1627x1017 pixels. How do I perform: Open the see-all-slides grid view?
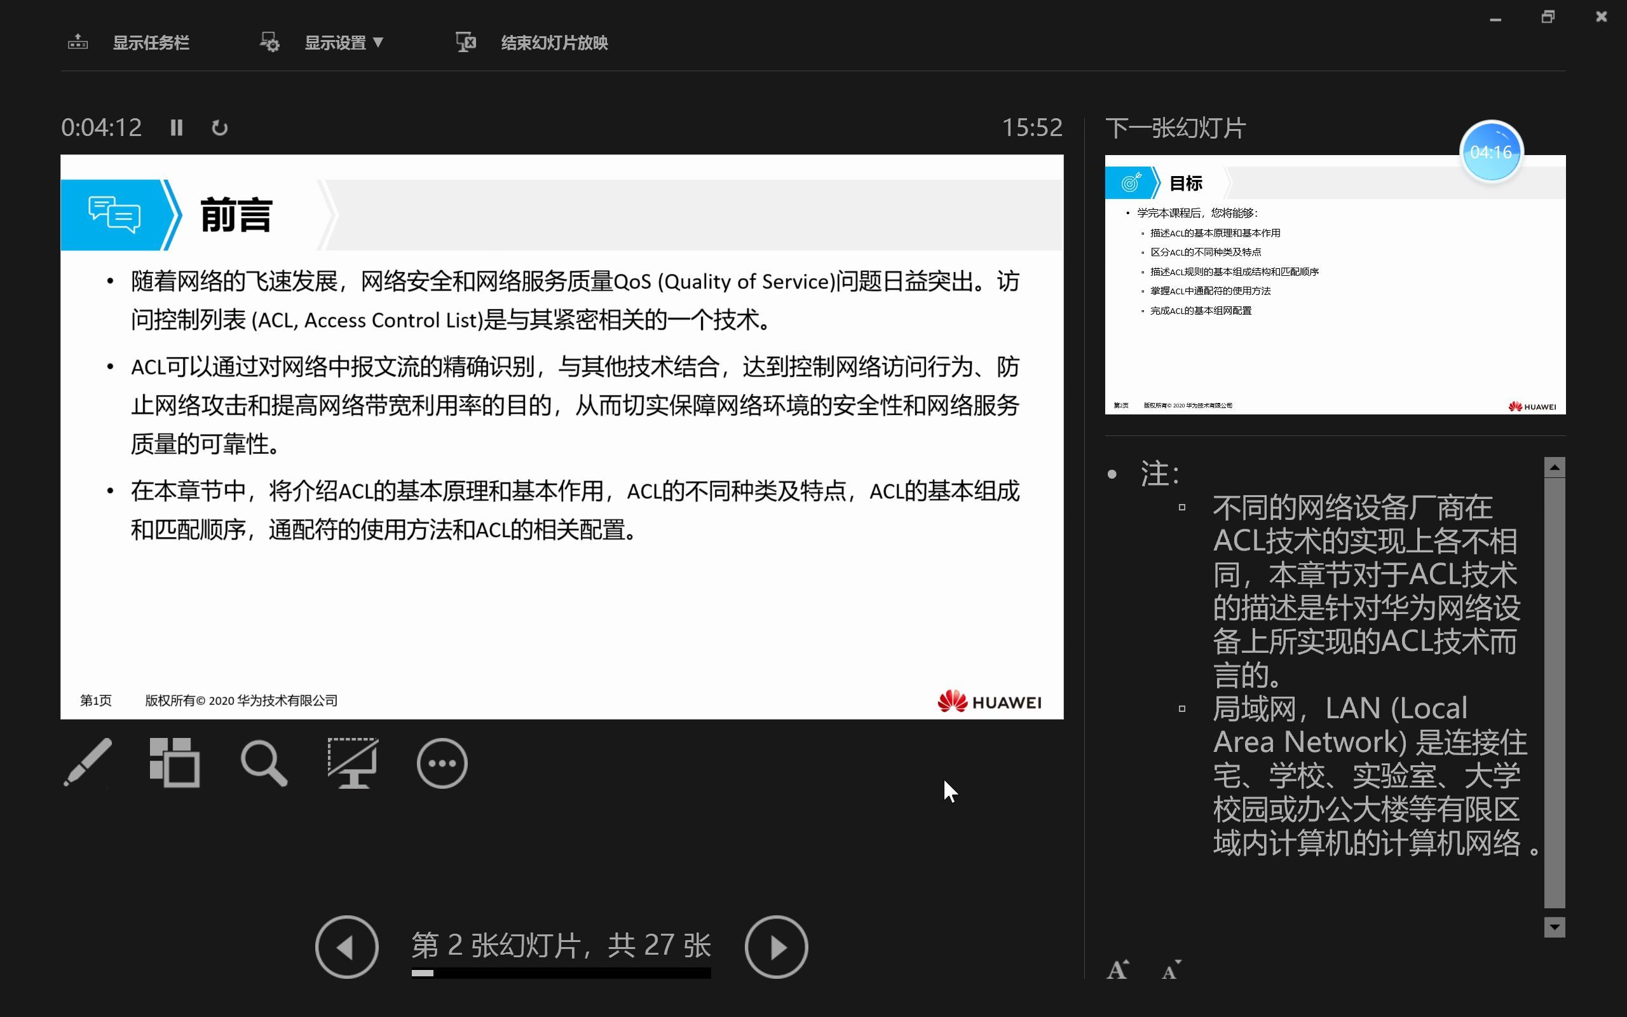point(174,763)
